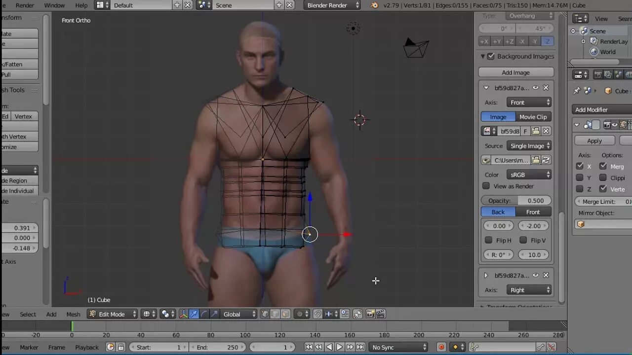Image resolution: width=632 pixels, height=355 pixels.
Task: Click the automerge editing arrows icon
Action: [357, 314]
